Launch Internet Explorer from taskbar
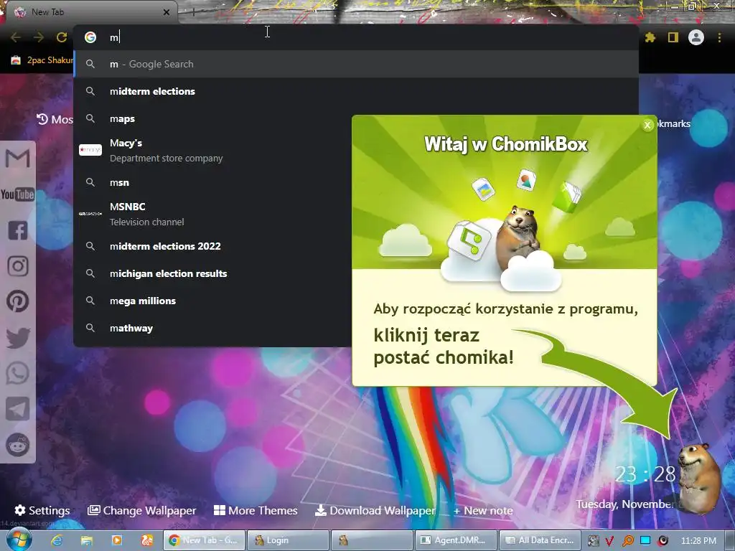This screenshot has width=735, height=551. [x=57, y=540]
